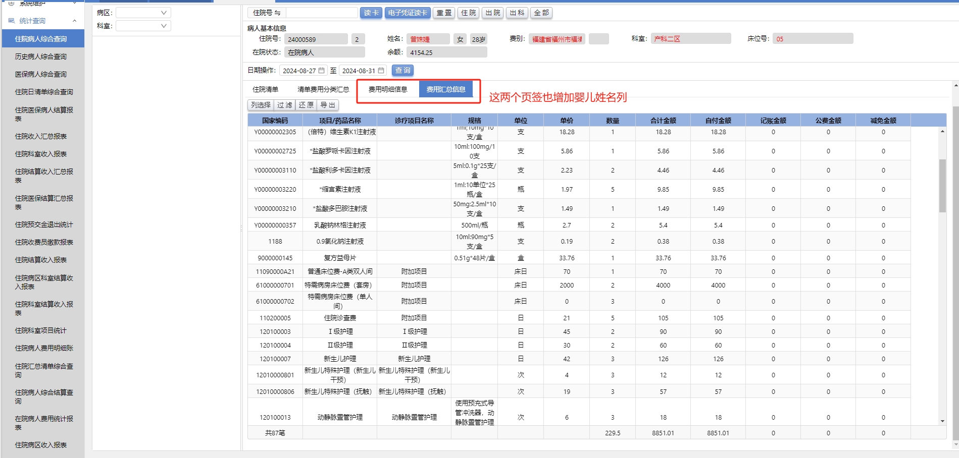Screen dimensions: 959x458
Task: Click the table vertical scrollbar thumb
Action: coord(942,186)
